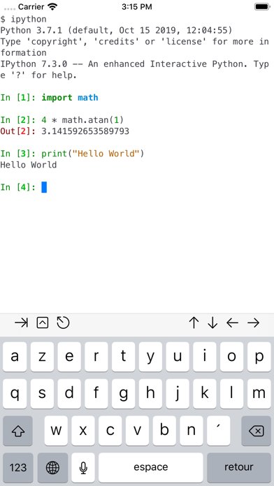Screen dimensions: 274x486
Task: Tap the right arrow key icon
Action: click(254, 323)
